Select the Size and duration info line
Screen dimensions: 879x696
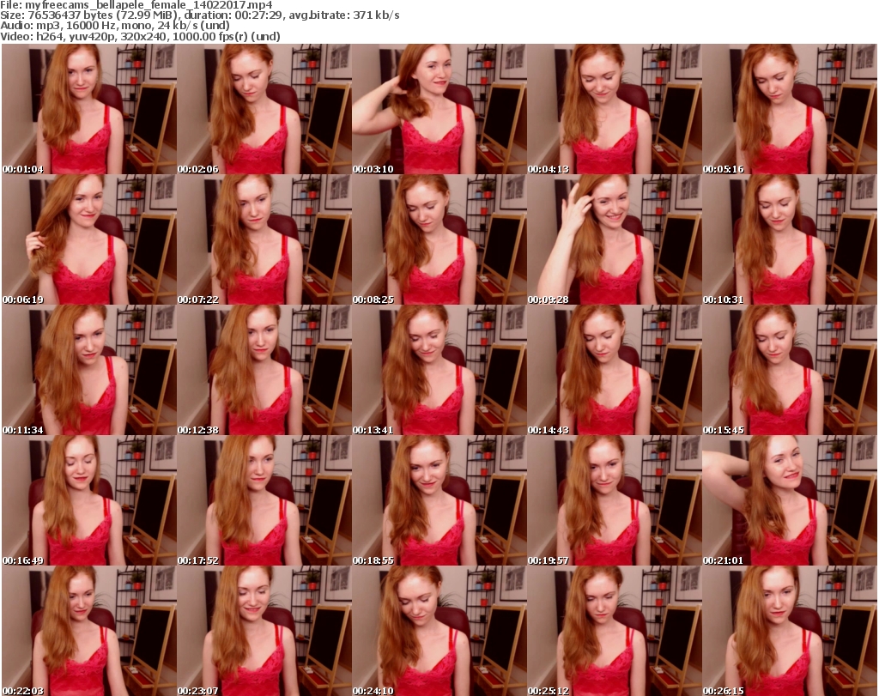pyautogui.click(x=199, y=15)
